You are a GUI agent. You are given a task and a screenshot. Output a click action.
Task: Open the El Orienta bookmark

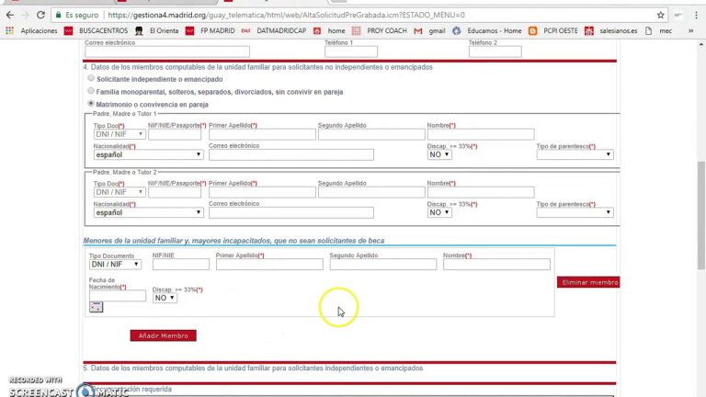[157, 30]
